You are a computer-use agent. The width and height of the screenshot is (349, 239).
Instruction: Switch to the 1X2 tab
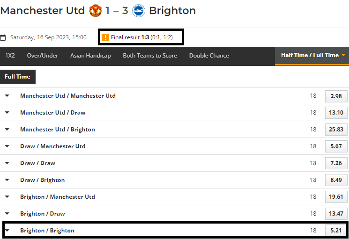click(x=10, y=56)
